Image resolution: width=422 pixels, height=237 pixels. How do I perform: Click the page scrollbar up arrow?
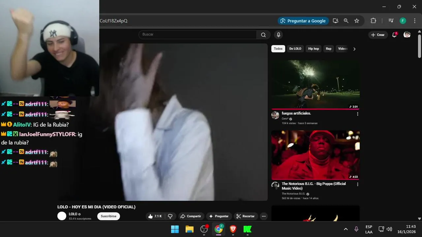pyautogui.click(x=419, y=32)
